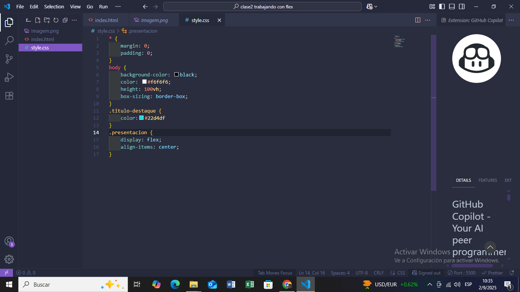Open color picker for #22d4df swatch
This screenshot has width=520, height=292.
141,118
